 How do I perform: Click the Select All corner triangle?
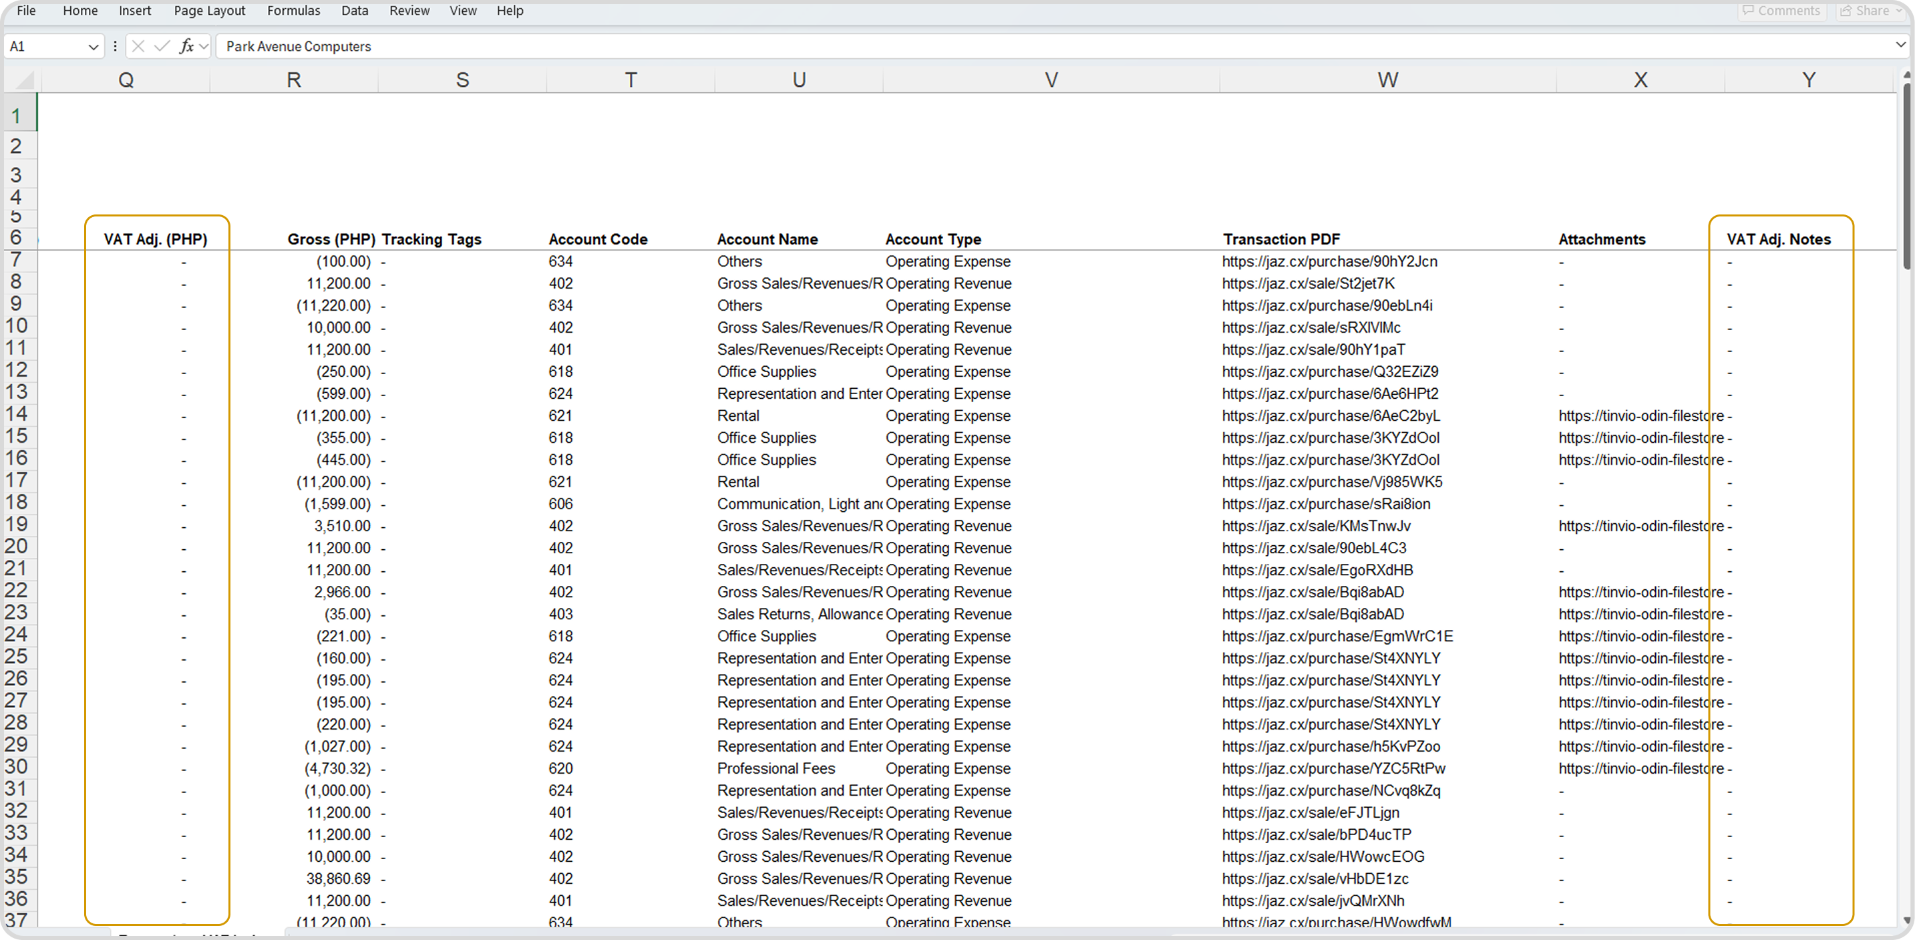(24, 80)
